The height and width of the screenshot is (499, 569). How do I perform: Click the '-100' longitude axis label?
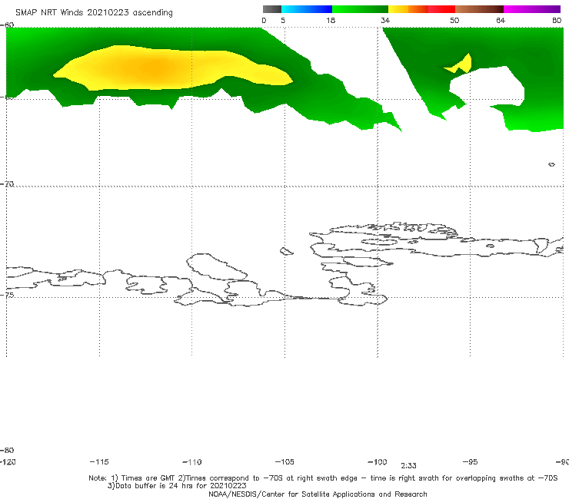[378, 461]
